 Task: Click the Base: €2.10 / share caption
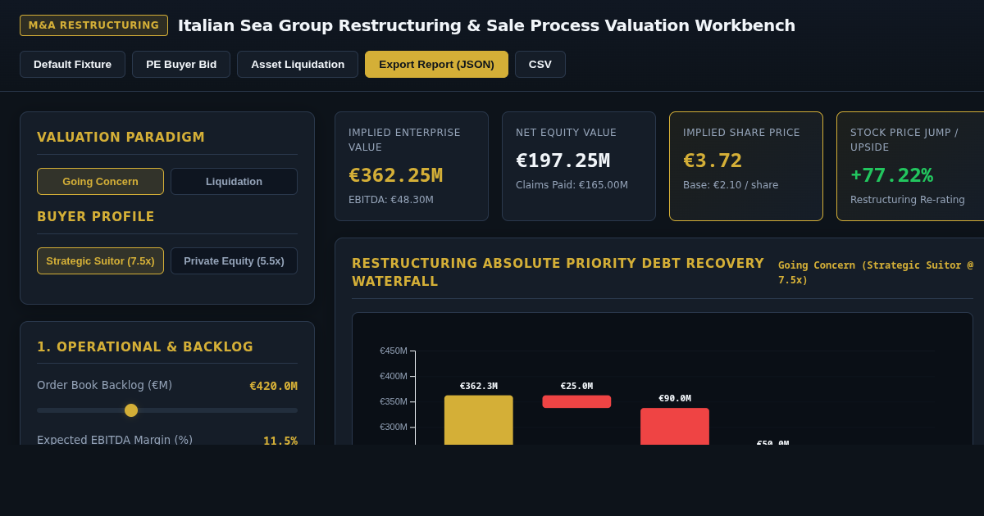(731, 185)
